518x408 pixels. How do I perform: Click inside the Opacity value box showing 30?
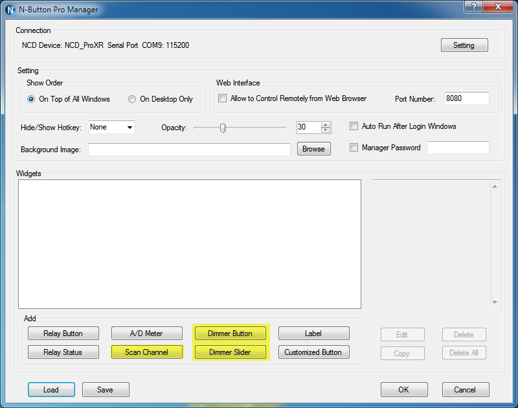coord(309,127)
